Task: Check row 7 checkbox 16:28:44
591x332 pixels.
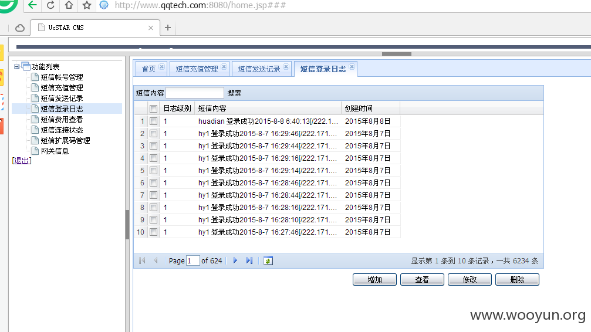Action: 153,195
